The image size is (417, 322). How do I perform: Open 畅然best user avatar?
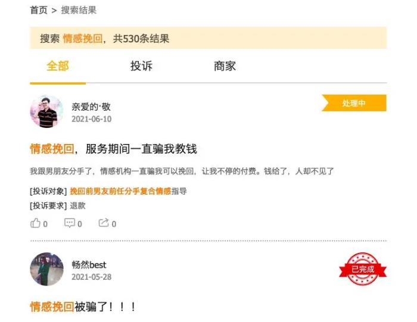coord(46,269)
